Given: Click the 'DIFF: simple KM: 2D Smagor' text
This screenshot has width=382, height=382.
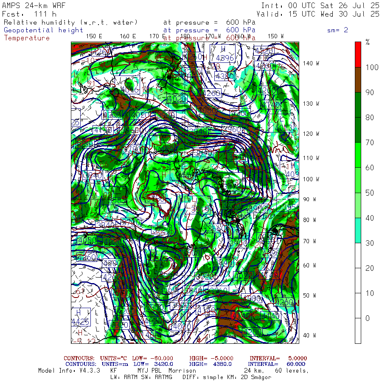Looking at the screenshot, I should coord(227,377).
